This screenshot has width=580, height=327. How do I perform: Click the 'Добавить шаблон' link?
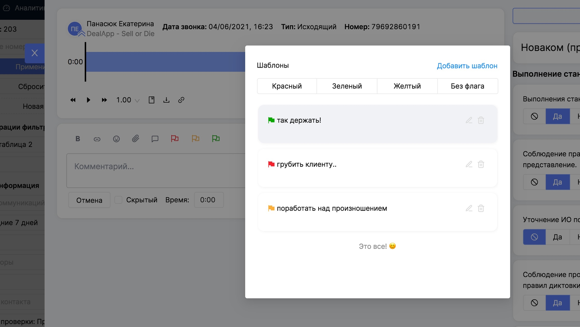tap(467, 66)
